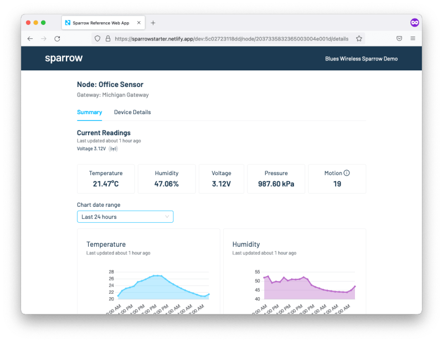Bookmark this page with the star icon
Screen dimensions: 443x342
coord(359,39)
